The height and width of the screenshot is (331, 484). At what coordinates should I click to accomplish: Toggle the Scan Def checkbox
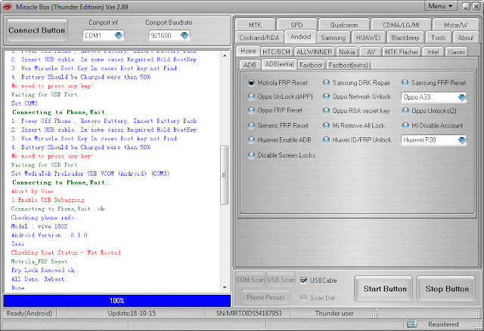[x=304, y=298]
